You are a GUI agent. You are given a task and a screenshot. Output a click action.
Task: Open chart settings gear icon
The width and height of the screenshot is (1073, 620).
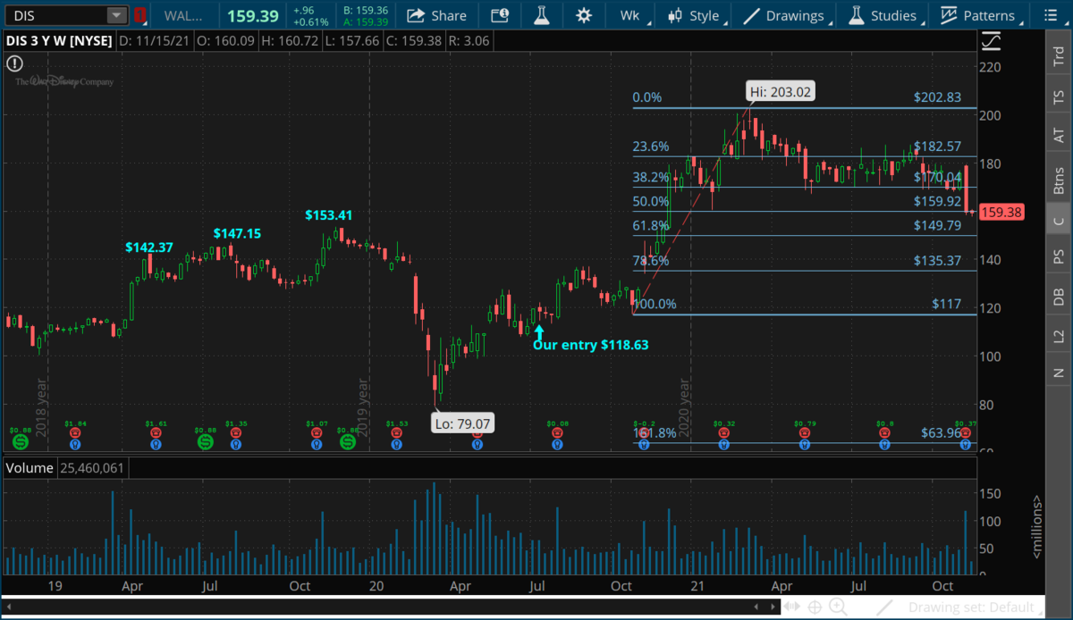tap(584, 15)
